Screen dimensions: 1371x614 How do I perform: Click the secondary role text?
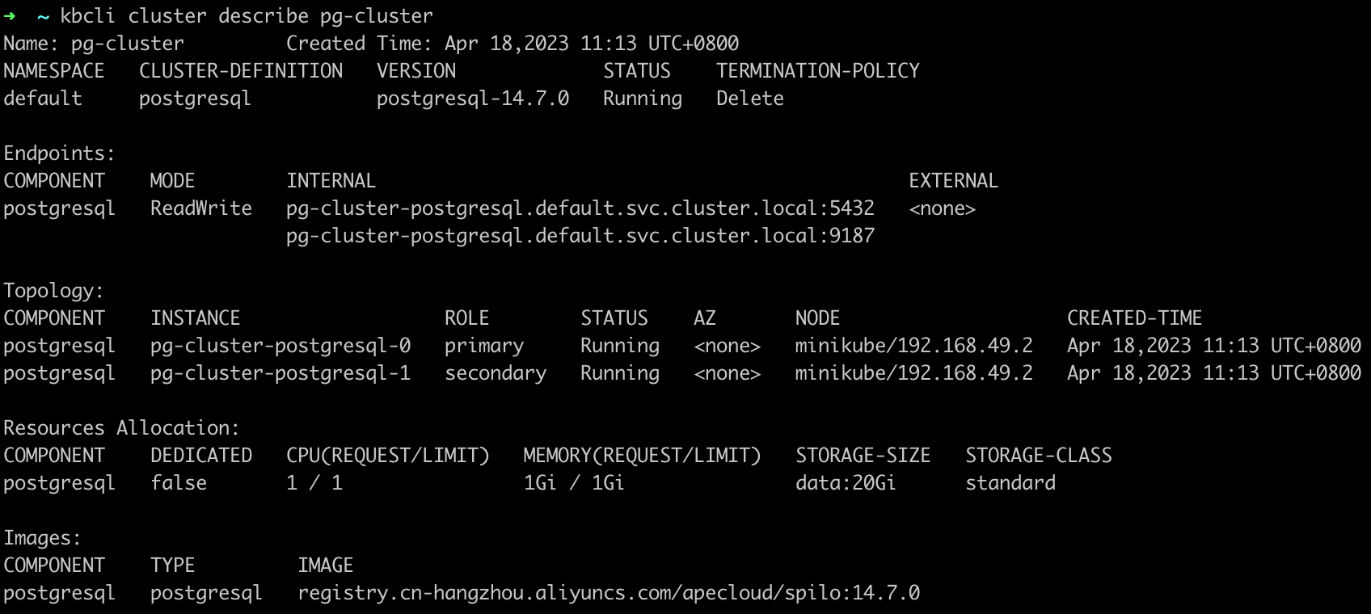(496, 373)
